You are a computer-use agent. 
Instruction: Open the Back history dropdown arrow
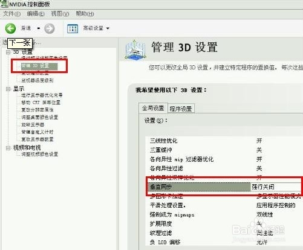(x=39, y=28)
